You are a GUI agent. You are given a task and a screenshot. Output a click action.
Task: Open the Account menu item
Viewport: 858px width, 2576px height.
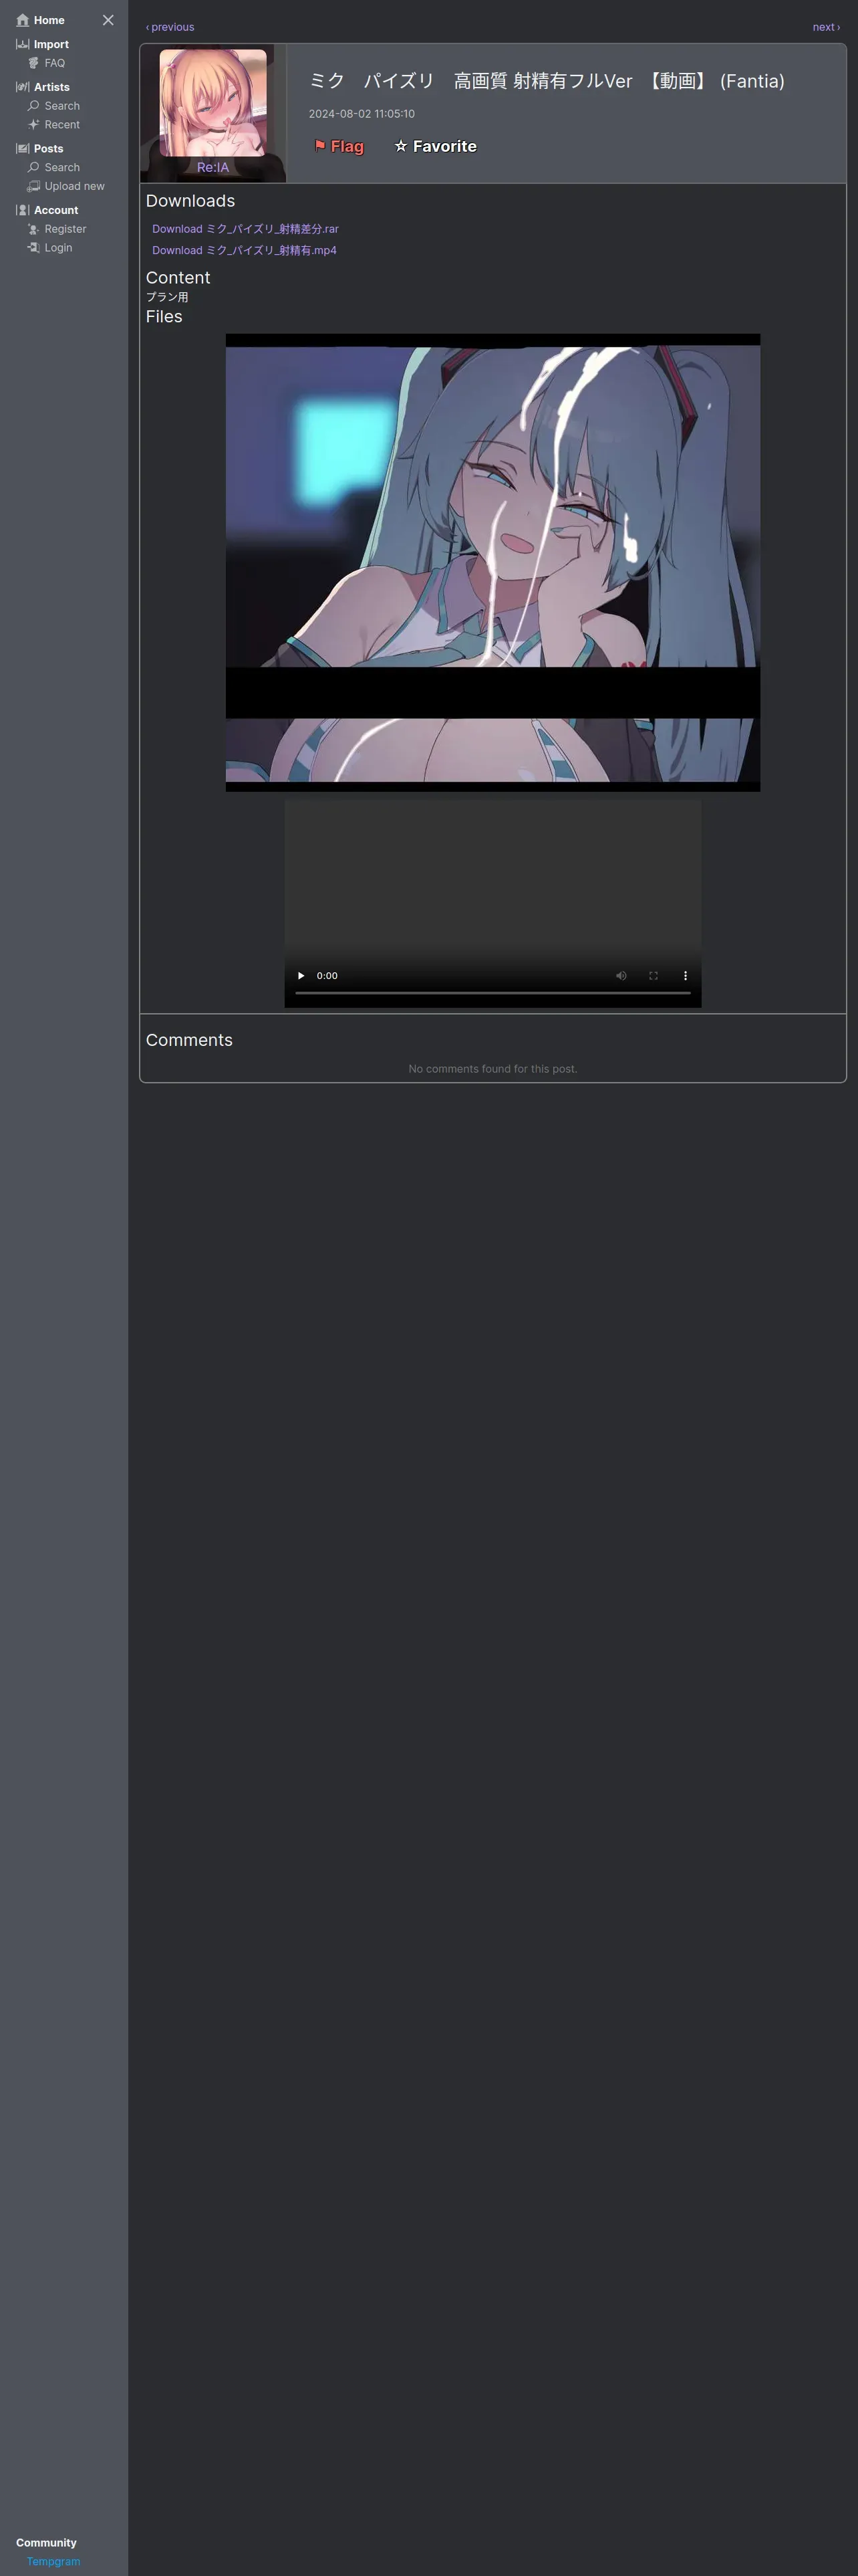click(x=56, y=210)
